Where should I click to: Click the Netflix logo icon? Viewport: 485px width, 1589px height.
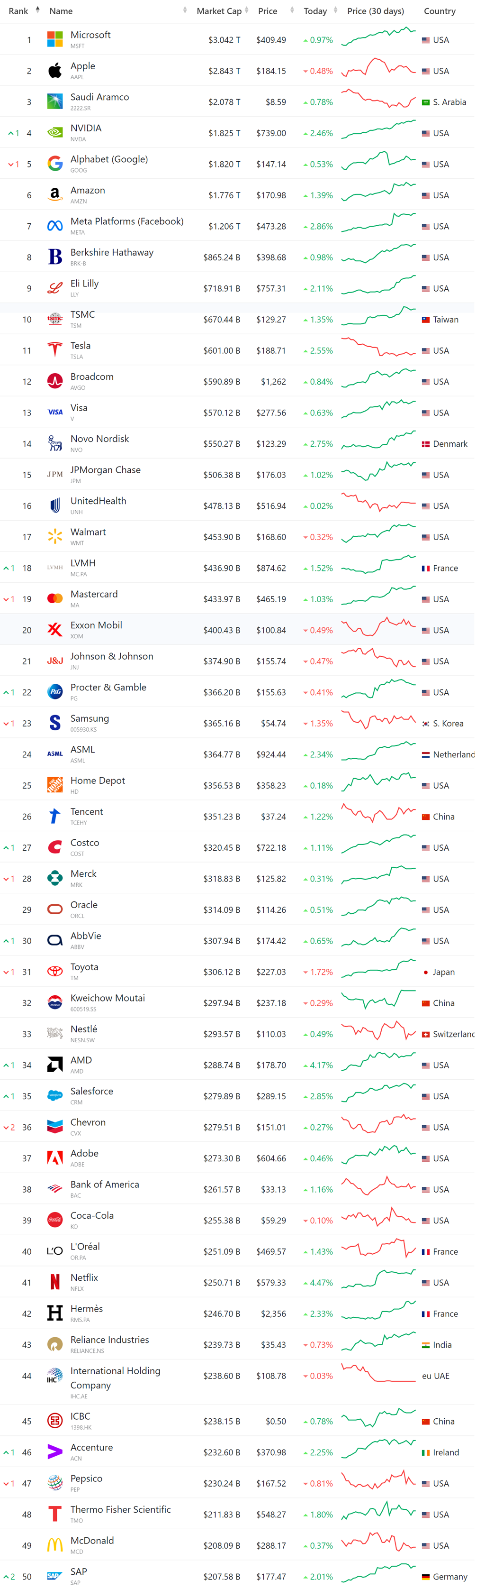55,1282
